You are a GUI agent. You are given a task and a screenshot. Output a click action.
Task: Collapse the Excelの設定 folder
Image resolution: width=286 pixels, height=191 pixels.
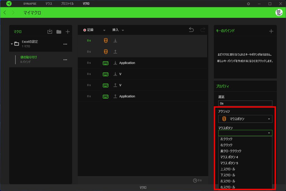coord(12,44)
